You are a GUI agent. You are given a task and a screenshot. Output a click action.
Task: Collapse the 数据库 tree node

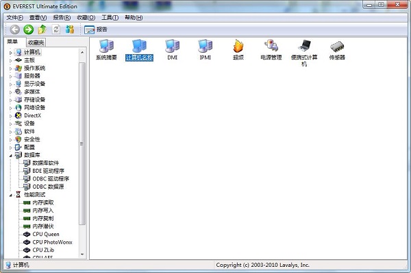click(x=11, y=156)
